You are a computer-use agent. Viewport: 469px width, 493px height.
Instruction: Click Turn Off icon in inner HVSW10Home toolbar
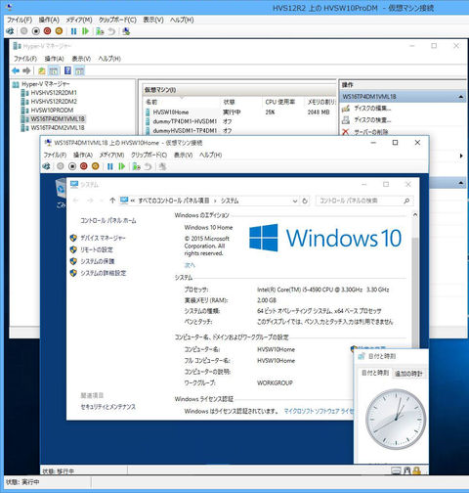[x=61, y=166]
